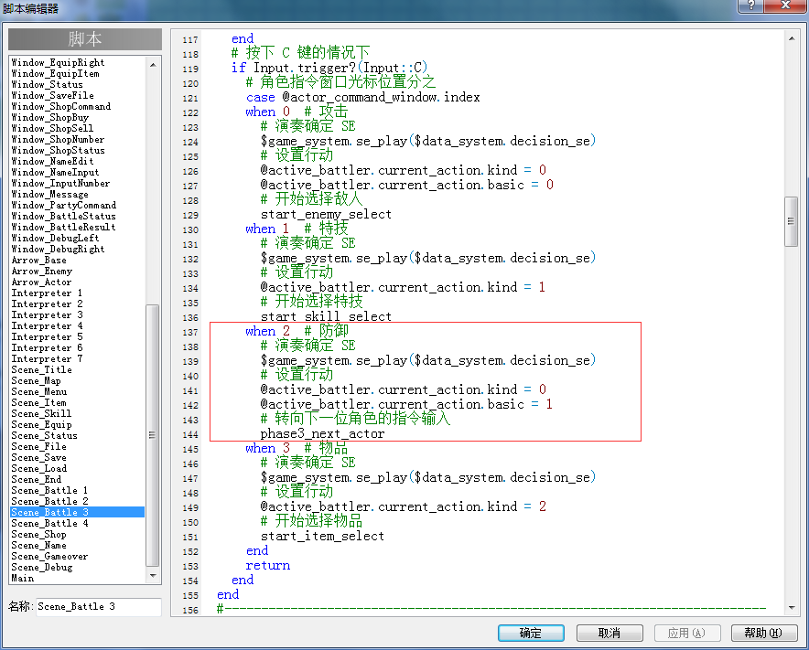Click the 帮助(H) help button
The height and width of the screenshot is (650, 809).
coord(763,633)
